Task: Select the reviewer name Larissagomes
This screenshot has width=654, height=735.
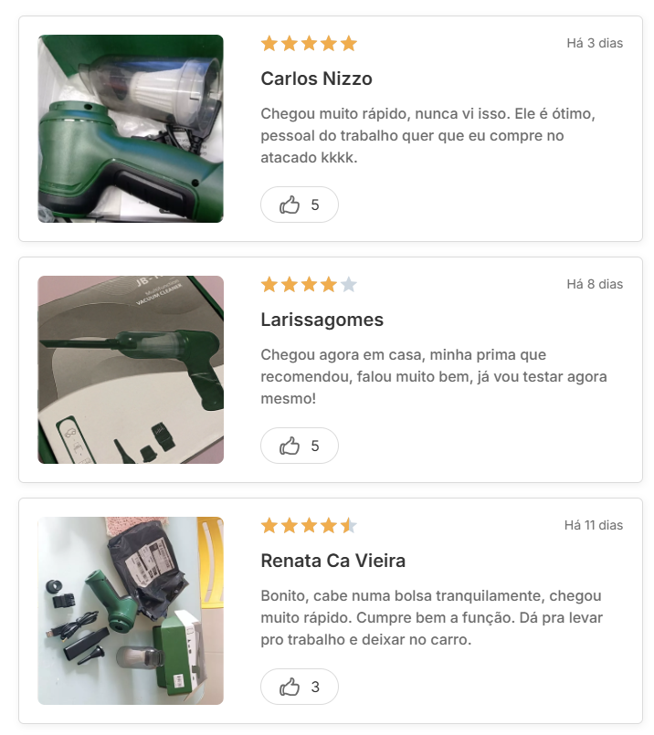Action: (322, 320)
